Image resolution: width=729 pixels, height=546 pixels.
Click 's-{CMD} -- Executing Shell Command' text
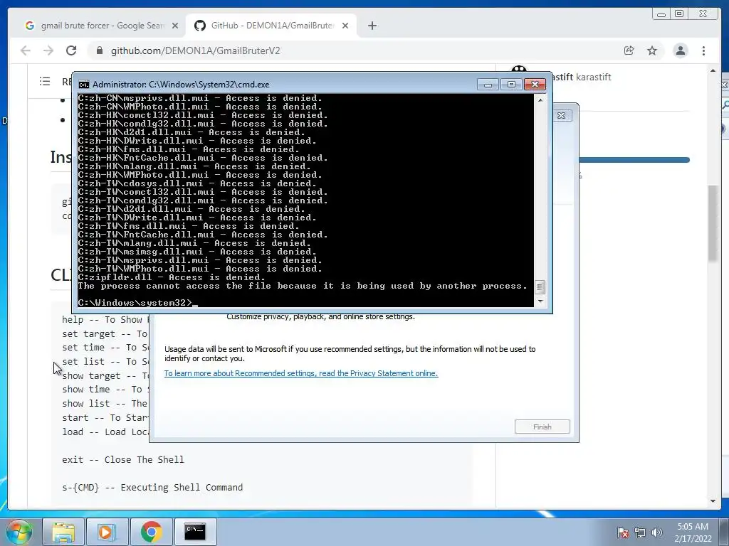pos(152,488)
